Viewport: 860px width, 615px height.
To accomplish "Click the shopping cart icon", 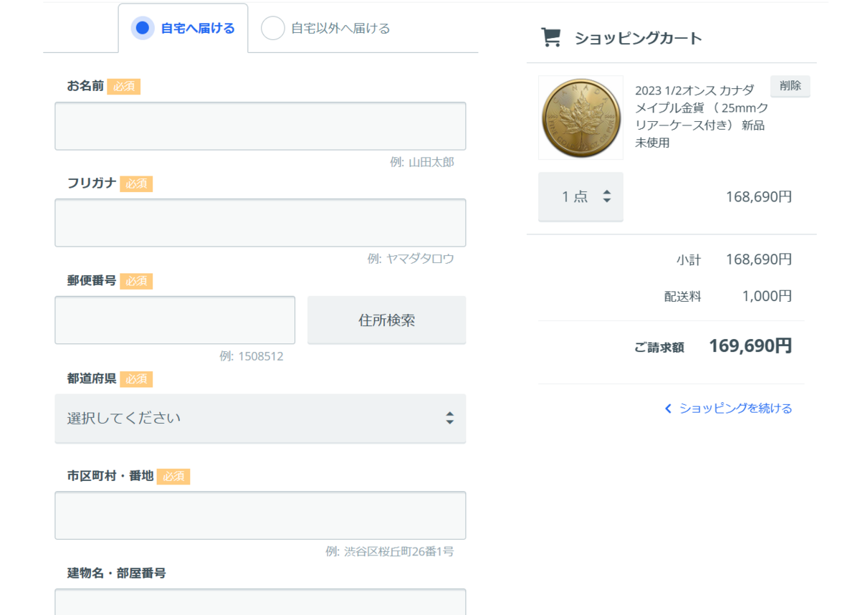I will point(550,36).
